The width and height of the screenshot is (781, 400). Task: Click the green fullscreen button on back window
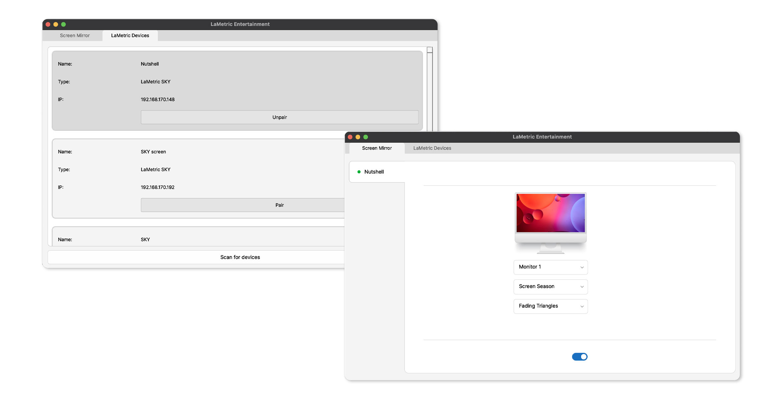pos(64,24)
